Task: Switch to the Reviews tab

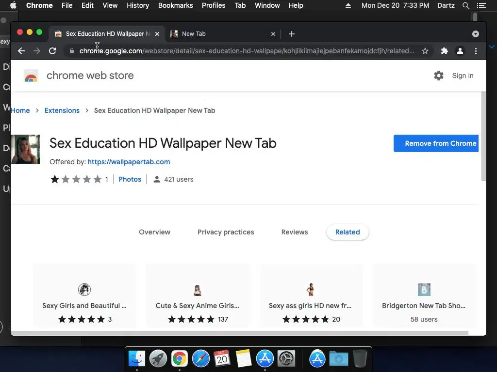Action: 295,232
